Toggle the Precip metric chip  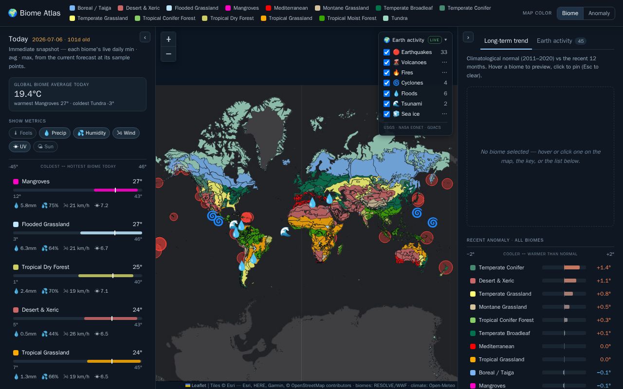tap(55, 133)
